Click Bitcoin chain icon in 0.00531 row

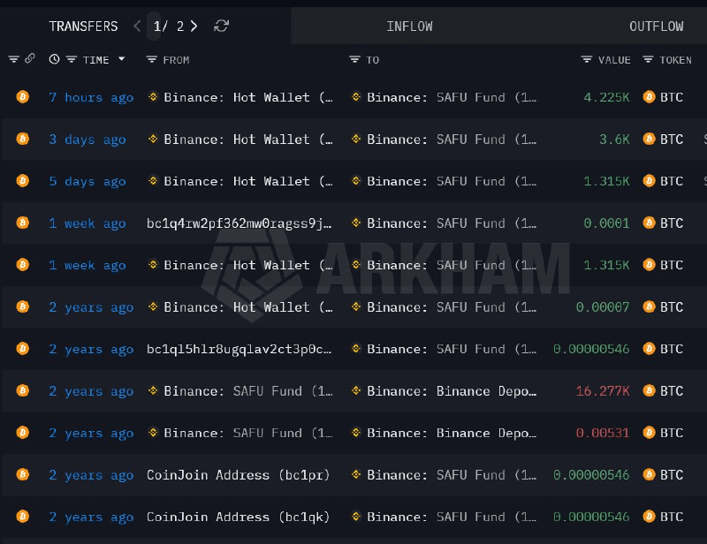(23, 432)
